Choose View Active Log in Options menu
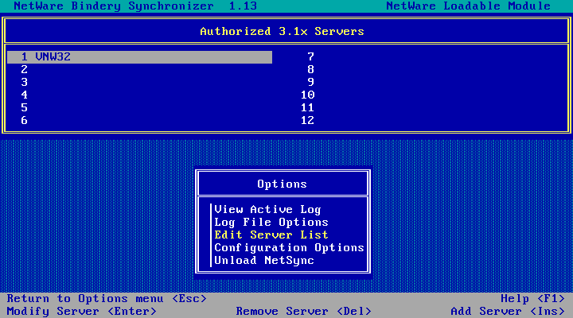This screenshot has width=573, height=318. 267,210
